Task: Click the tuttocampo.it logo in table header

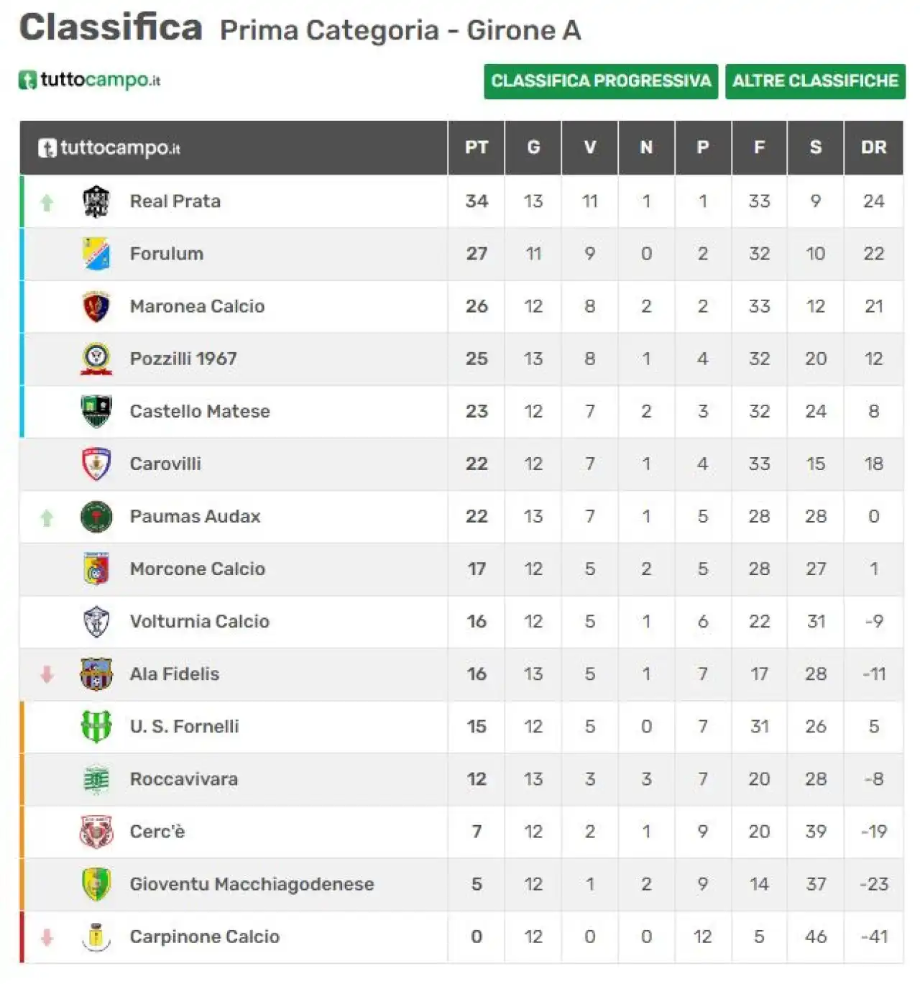Action: [x=109, y=148]
